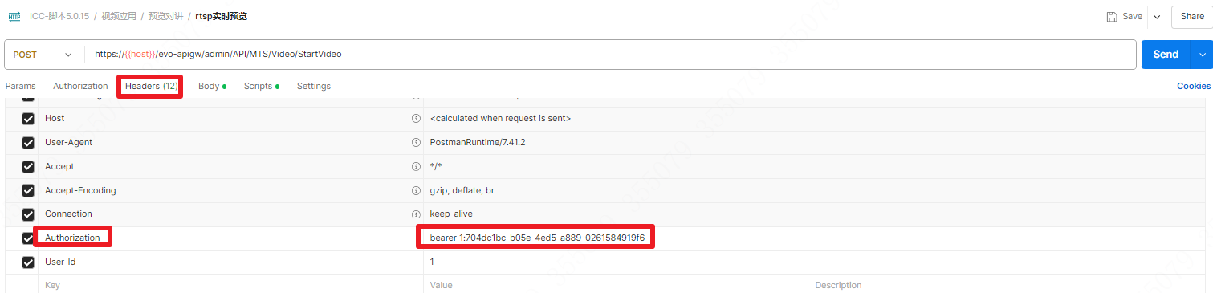Toggle the Accept-Encoding header checkbox
This screenshot has height=293, width=1213.
(28, 191)
